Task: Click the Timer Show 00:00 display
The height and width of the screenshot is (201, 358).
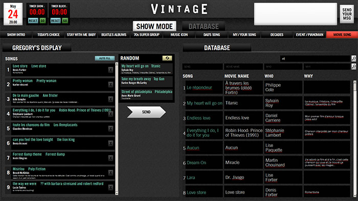Action: tap(37, 12)
